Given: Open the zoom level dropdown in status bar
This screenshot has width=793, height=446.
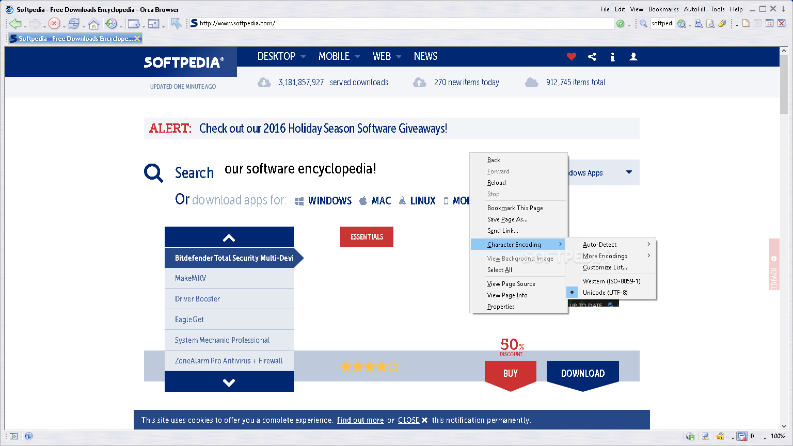Looking at the screenshot, I should (765, 438).
